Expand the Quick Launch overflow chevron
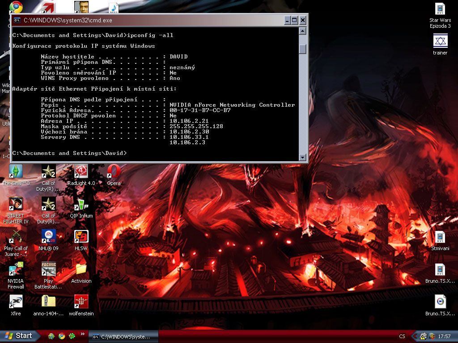The image size is (458, 343). [x=82, y=334]
